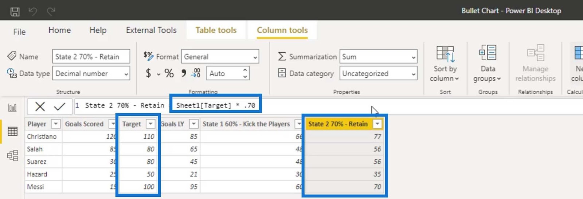Open the Data type dropdown

(91, 73)
